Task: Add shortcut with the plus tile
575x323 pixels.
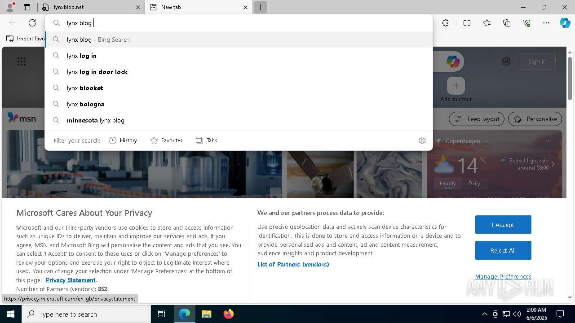Action: pyautogui.click(x=456, y=86)
